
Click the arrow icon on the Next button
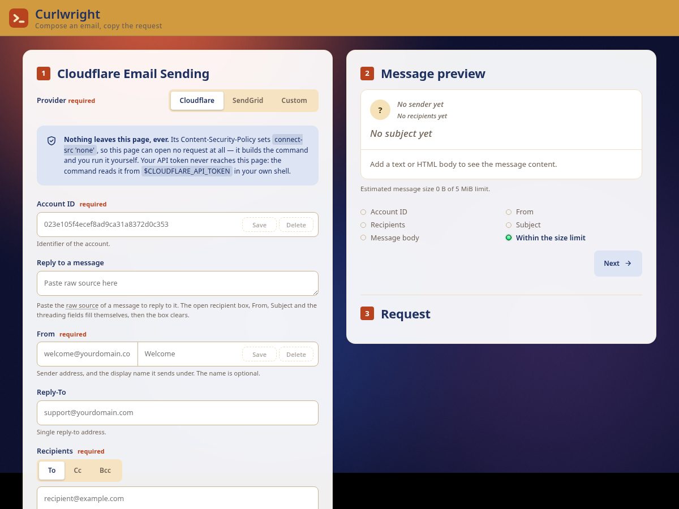pyautogui.click(x=628, y=264)
